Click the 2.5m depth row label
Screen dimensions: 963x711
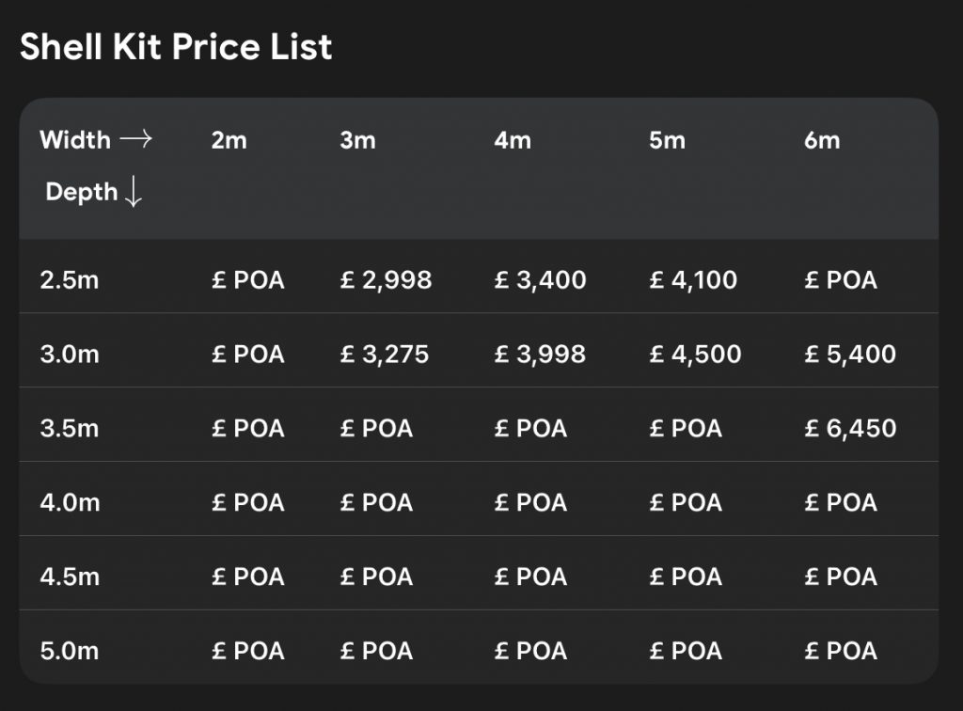pos(69,279)
